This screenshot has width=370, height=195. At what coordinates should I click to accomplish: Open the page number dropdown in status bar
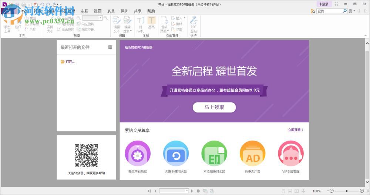(x=187, y=191)
